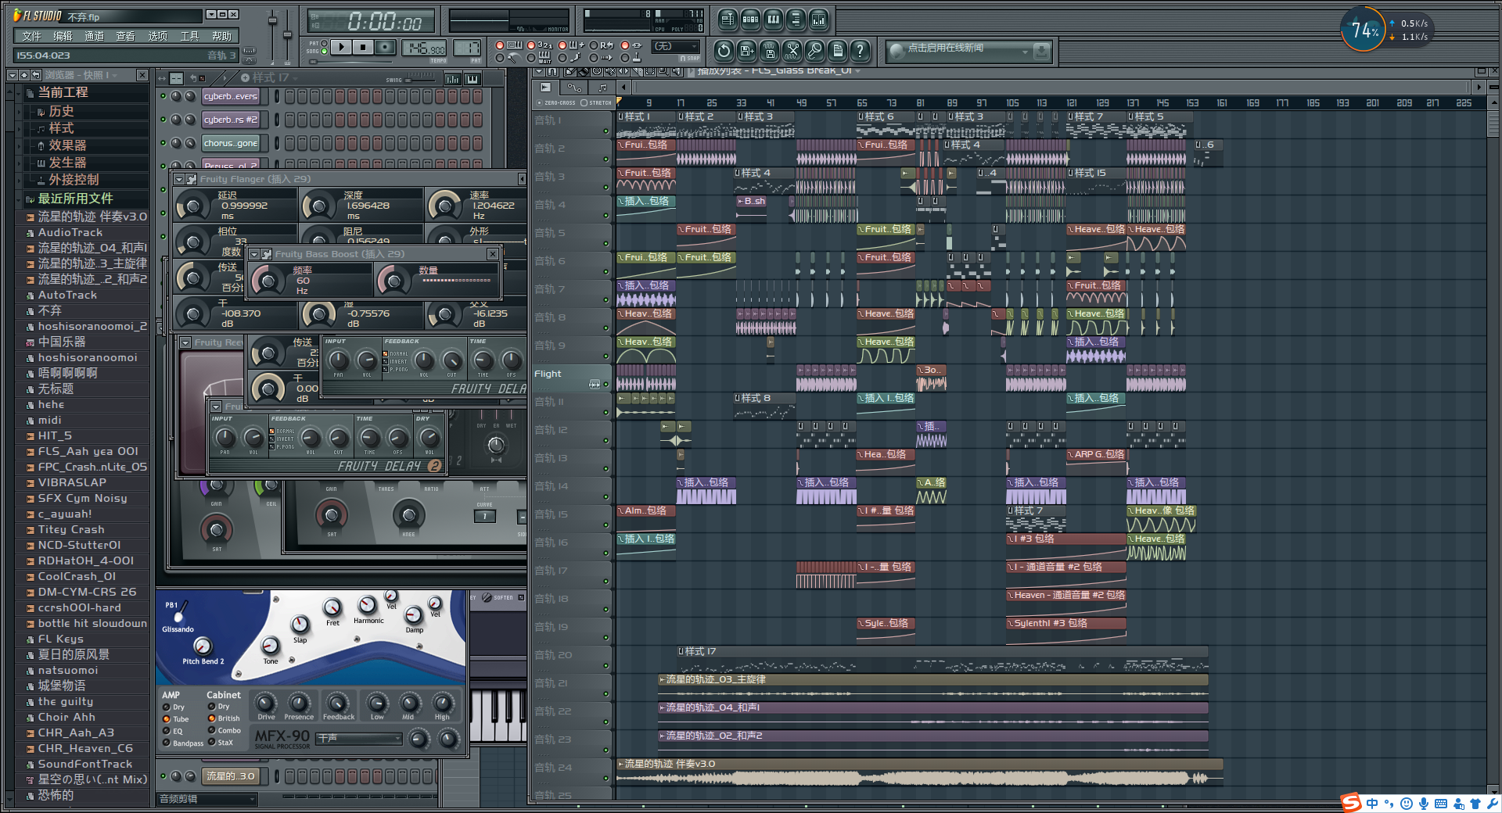
Task: Open the 查看 menu
Action: coord(125,36)
